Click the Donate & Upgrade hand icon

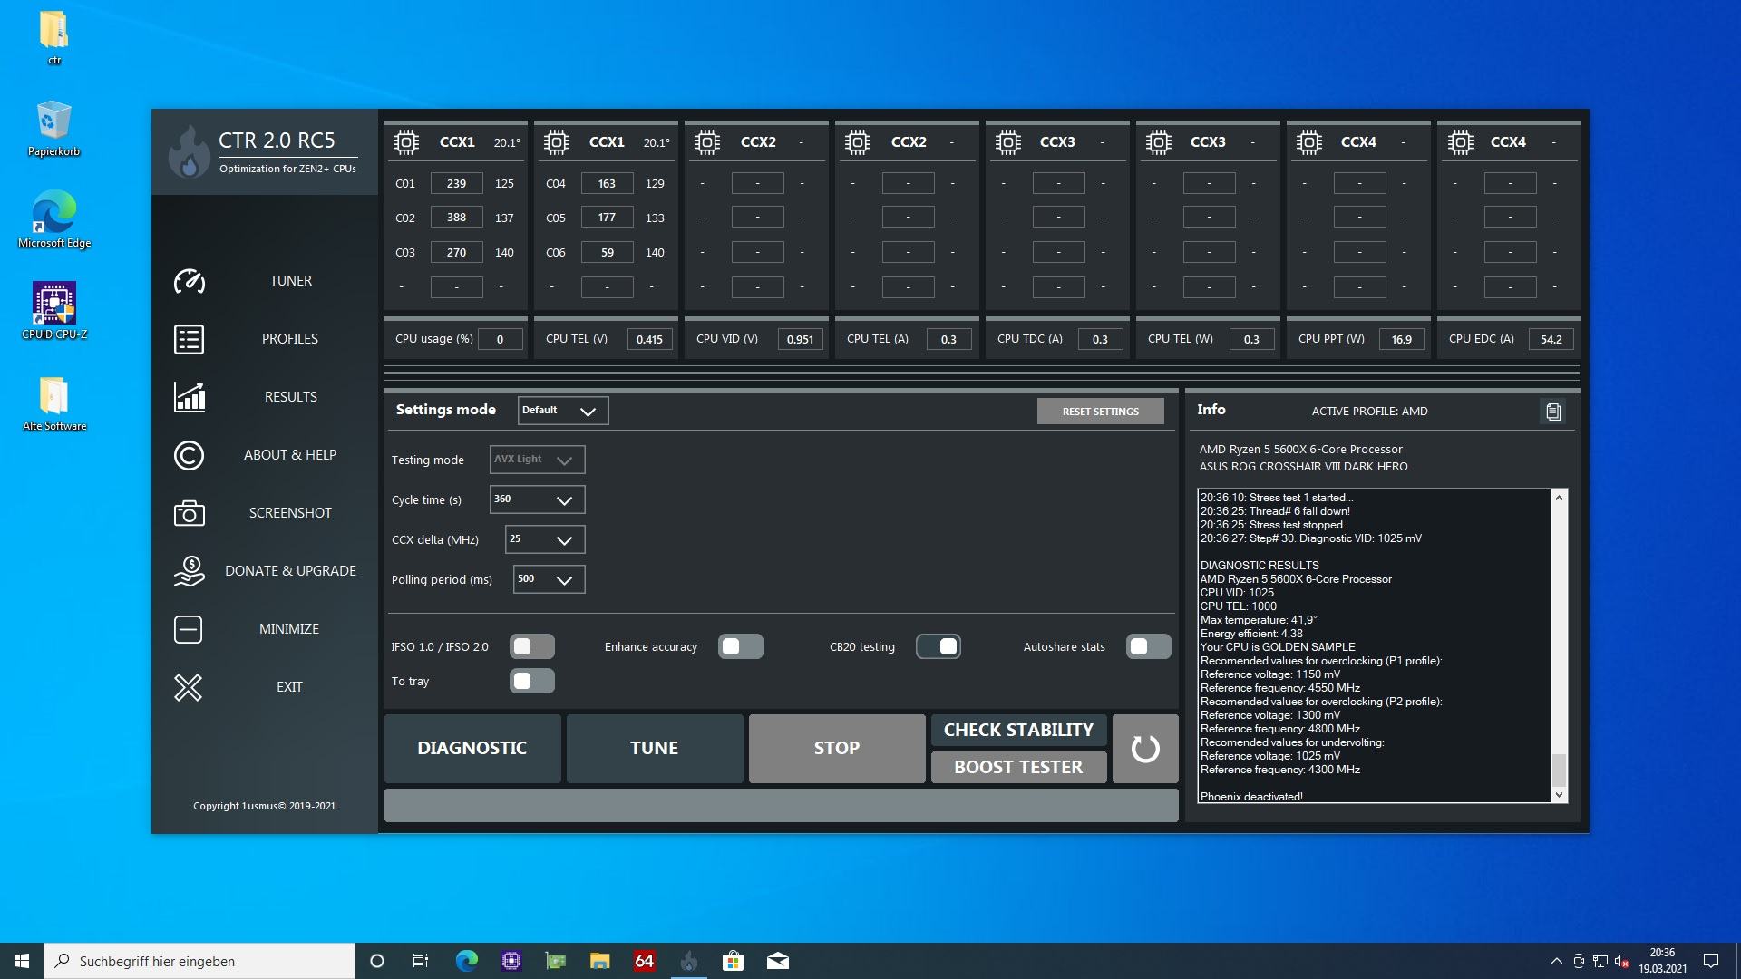click(189, 571)
